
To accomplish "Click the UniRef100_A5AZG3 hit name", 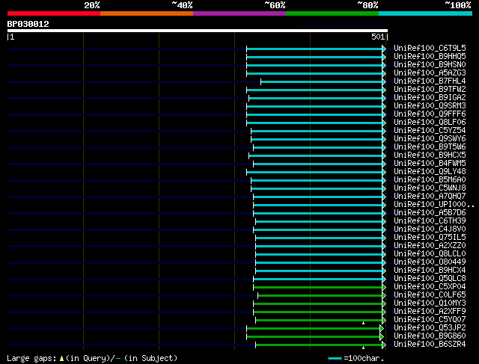I will (x=430, y=73).
